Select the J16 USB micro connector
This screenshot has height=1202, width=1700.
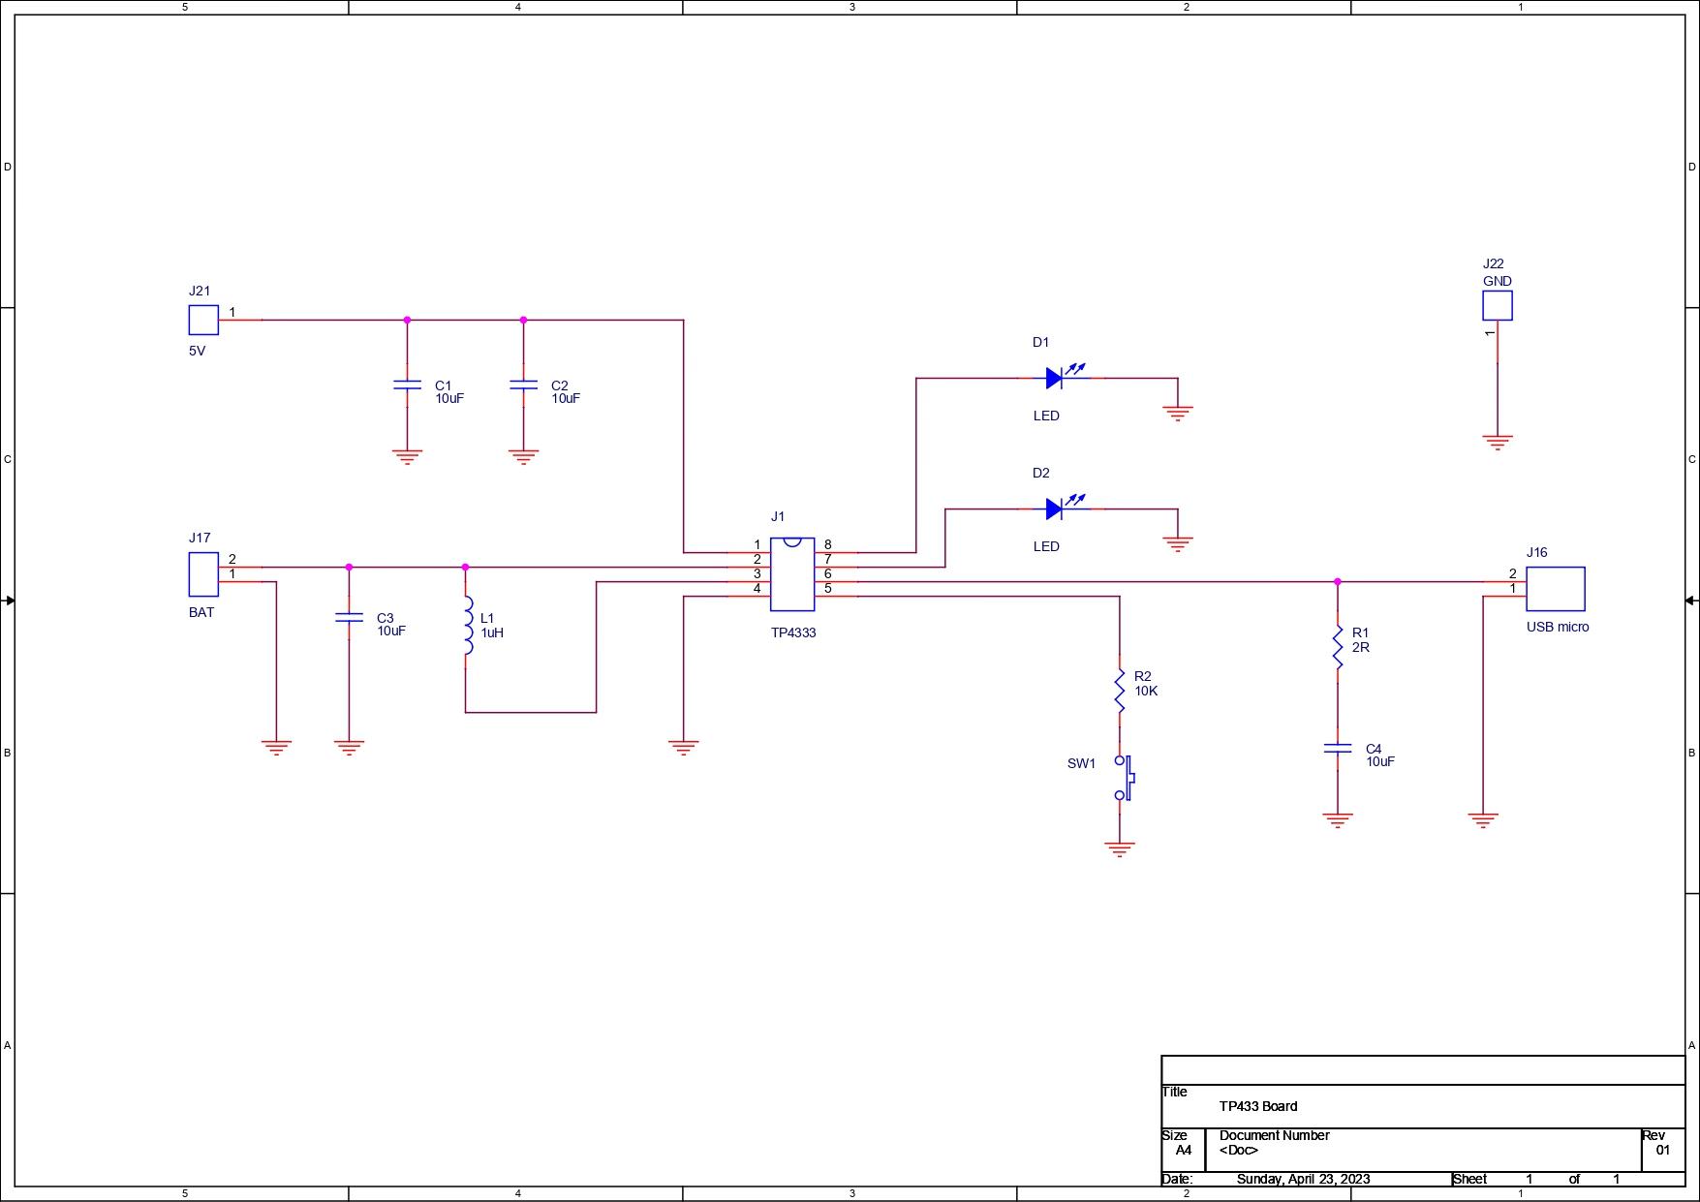(x=1556, y=589)
